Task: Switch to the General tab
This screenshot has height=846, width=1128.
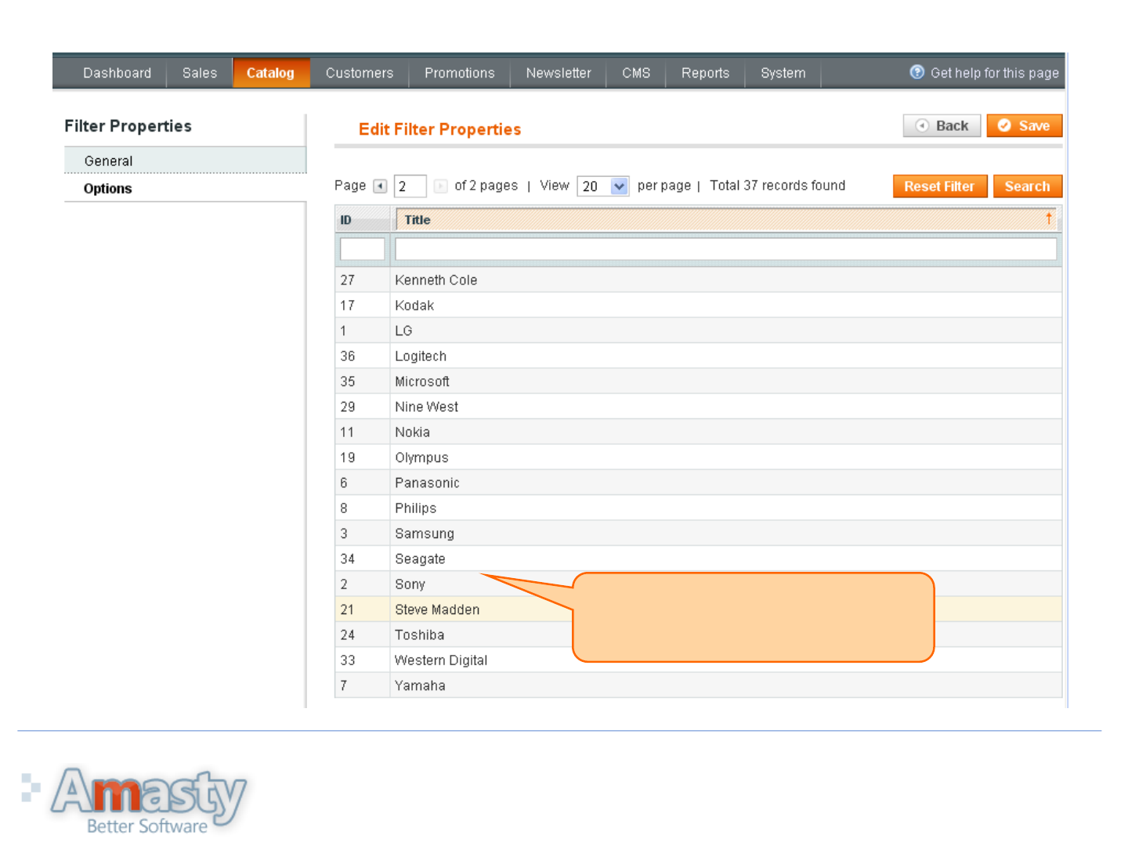Action: point(185,161)
